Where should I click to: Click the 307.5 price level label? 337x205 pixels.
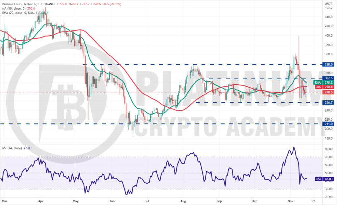[x=328, y=78]
